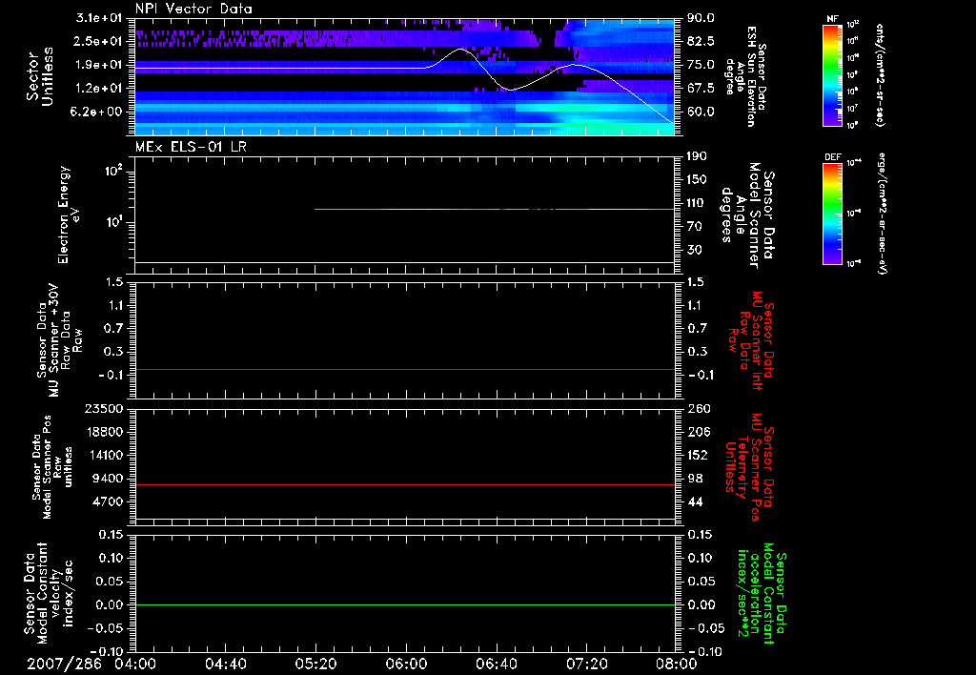Click the red 'MU Scanner Pos Telemetry' axis label
The height and width of the screenshot is (675, 976).
click(x=749, y=468)
